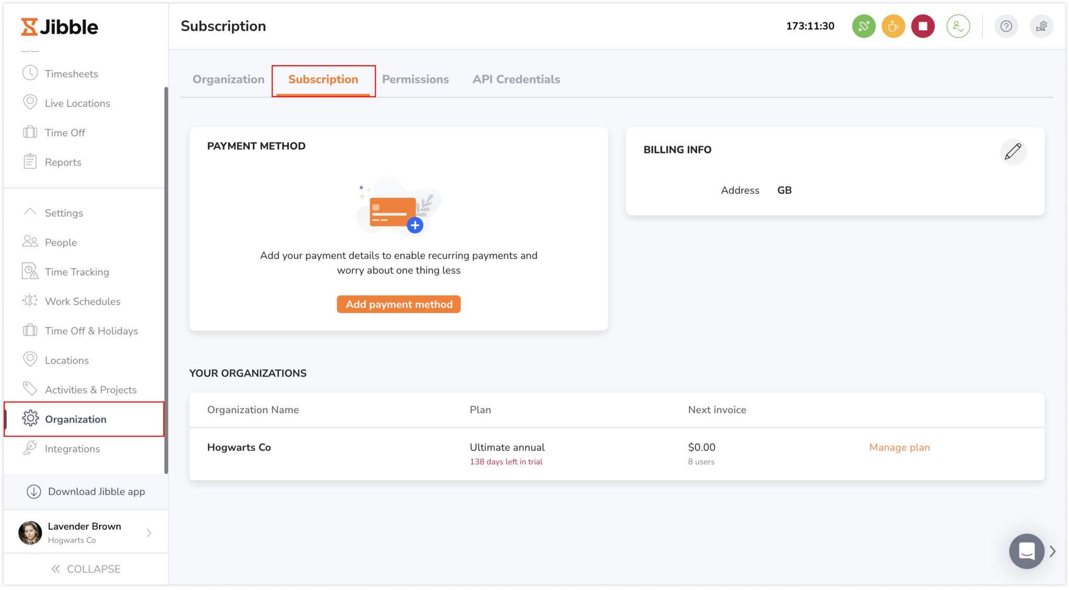This screenshot has width=1069, height=590.
Task: Manage plan for Hogwarts Co
Action: pos(899,447)
